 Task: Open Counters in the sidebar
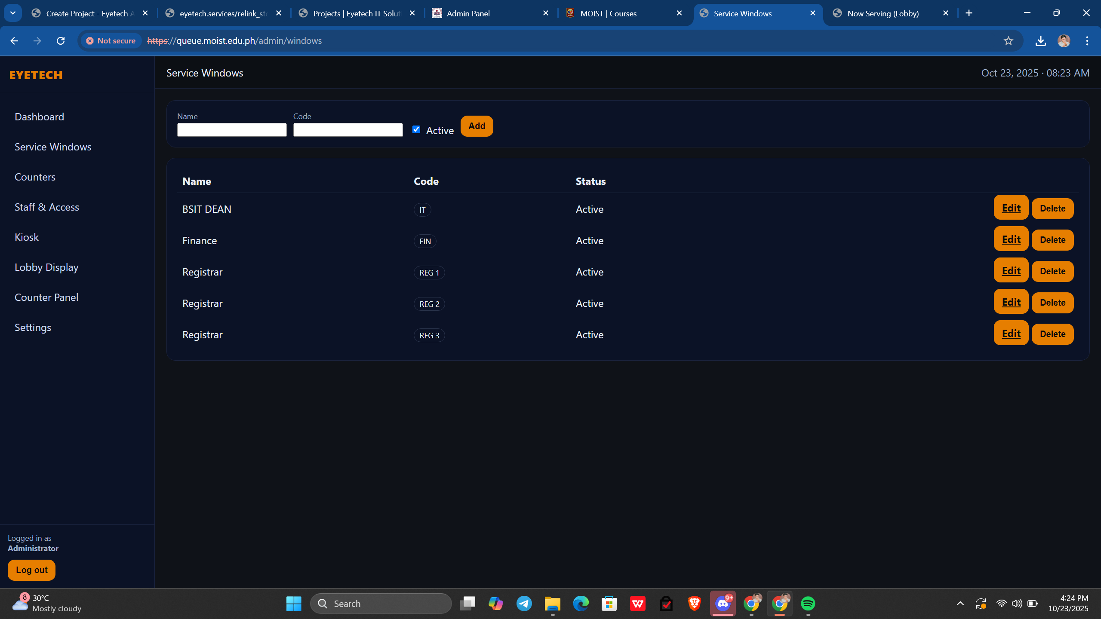coord(35,177)
